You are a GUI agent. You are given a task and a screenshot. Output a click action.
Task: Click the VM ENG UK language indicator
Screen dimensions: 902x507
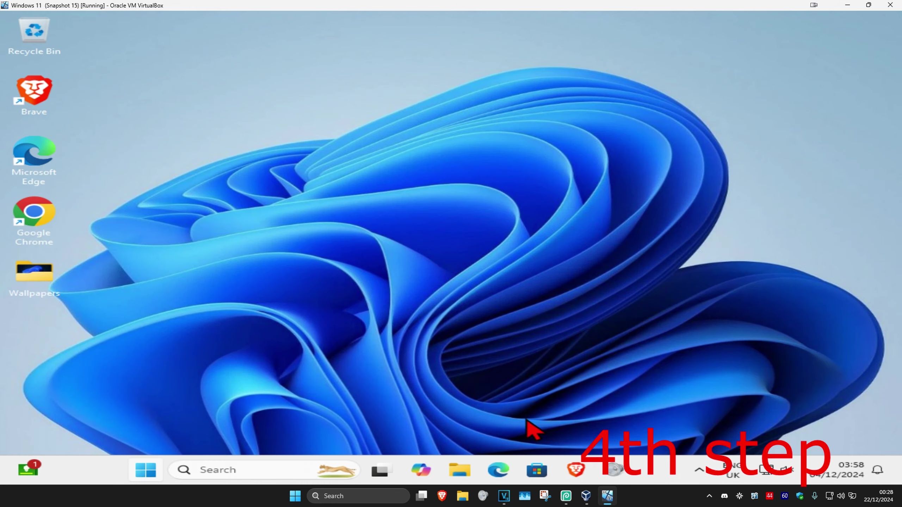tap(733, 470)
